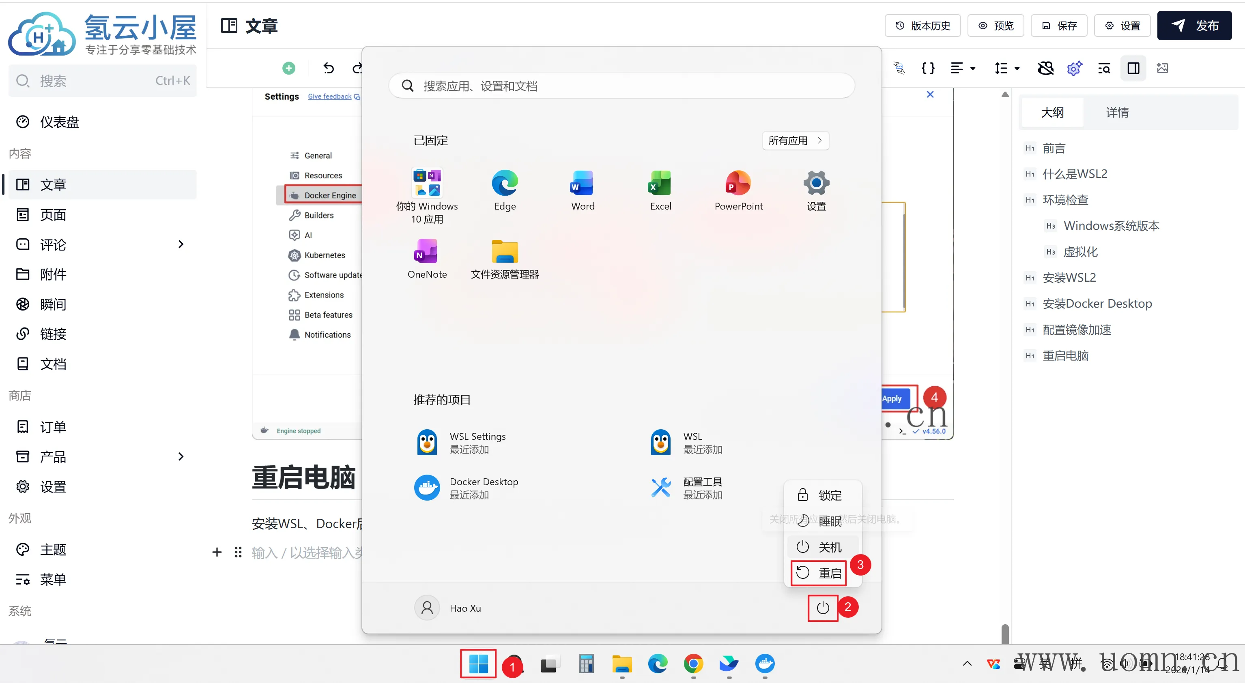Click the undo arrow in toolbar
This screenshot has height=683, width=1245.
tap(329, 68)
